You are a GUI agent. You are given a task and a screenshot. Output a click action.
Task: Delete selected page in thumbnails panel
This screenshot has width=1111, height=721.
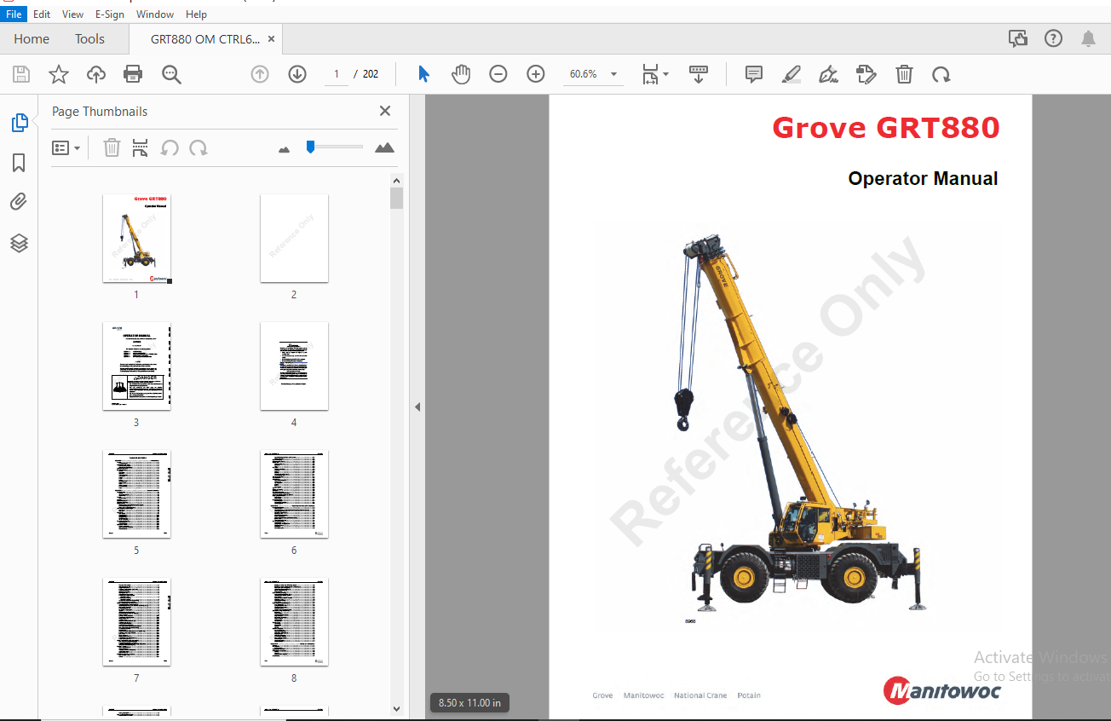tap(112, 148)
